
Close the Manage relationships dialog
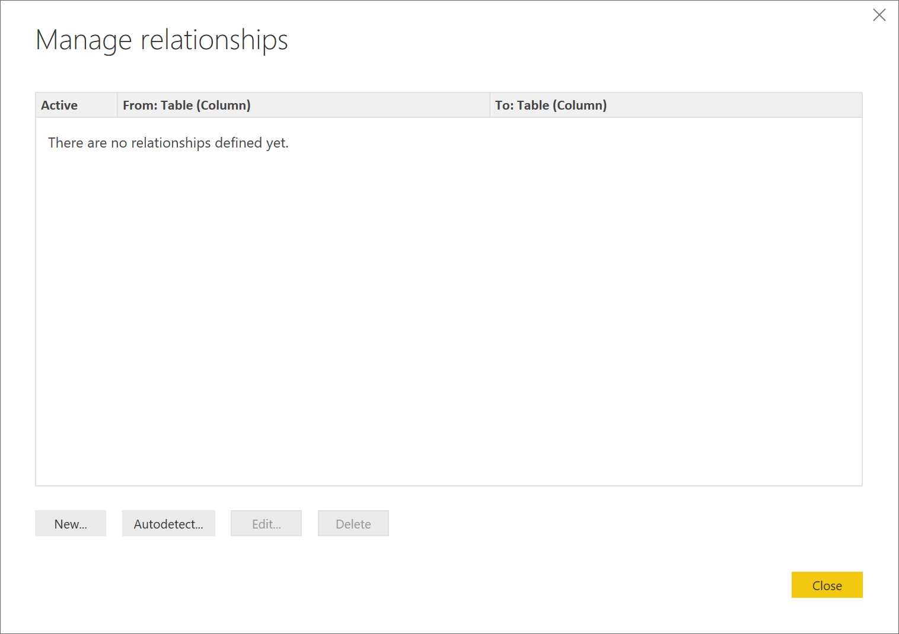pyautogui.click(x=827, y=585)
